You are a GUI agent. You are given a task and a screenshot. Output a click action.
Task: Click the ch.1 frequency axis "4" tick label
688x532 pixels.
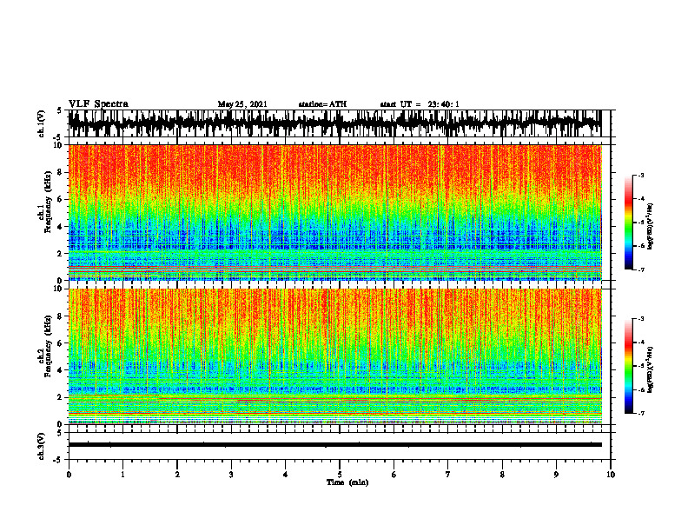point(61,227)
